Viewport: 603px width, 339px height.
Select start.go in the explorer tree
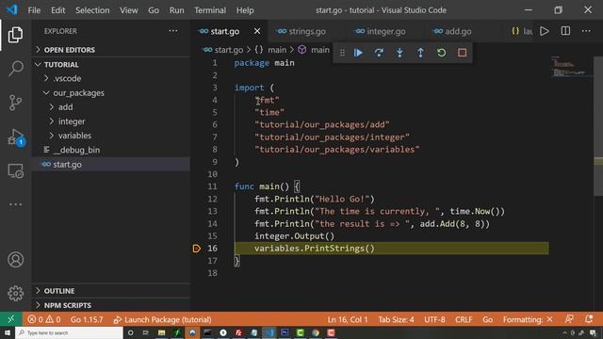click(x=111, y=165)
